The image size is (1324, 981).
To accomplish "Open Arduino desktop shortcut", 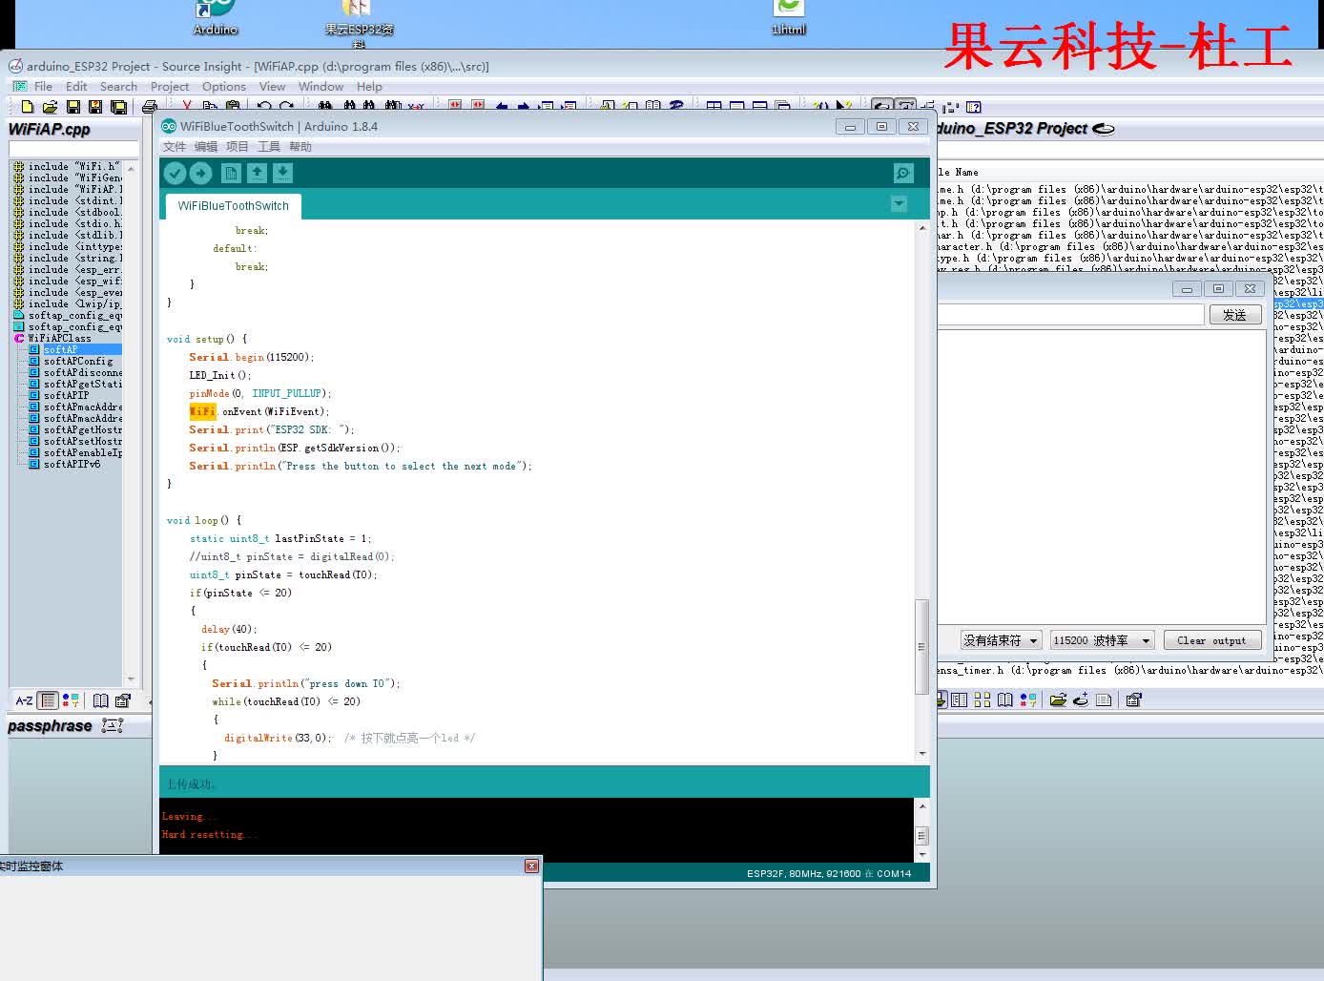I will click(x=216, y=18).
